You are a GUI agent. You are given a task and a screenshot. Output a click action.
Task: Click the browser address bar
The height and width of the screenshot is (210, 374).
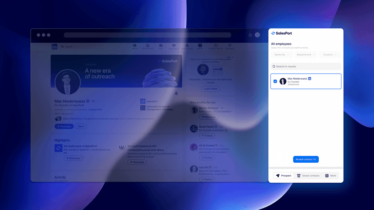pyautogui.click(x=148, y=35)
